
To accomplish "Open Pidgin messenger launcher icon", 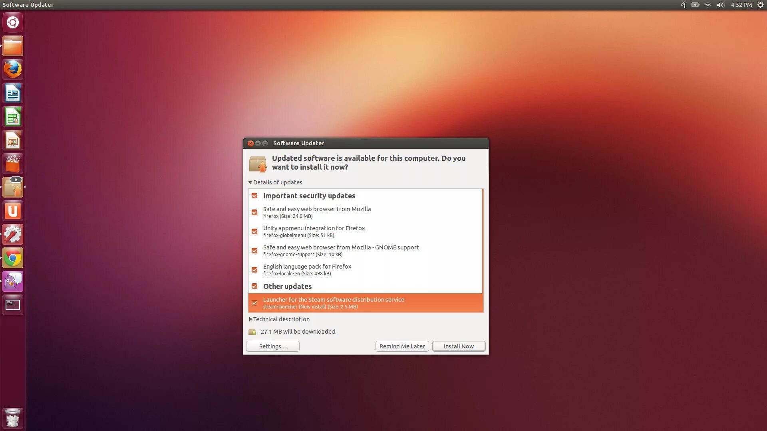I will click(13, 282).
